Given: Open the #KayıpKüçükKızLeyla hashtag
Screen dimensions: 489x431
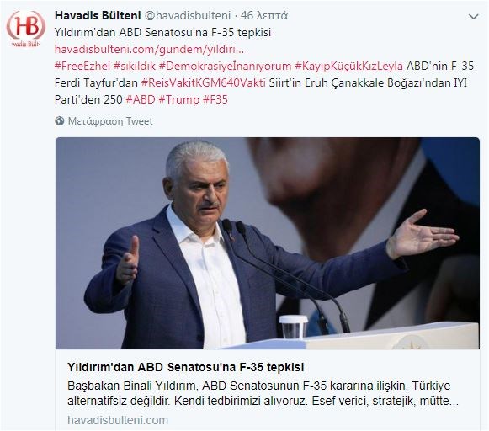Looking at the screenshot, I should pyautogui.click(x=348, y=67).
